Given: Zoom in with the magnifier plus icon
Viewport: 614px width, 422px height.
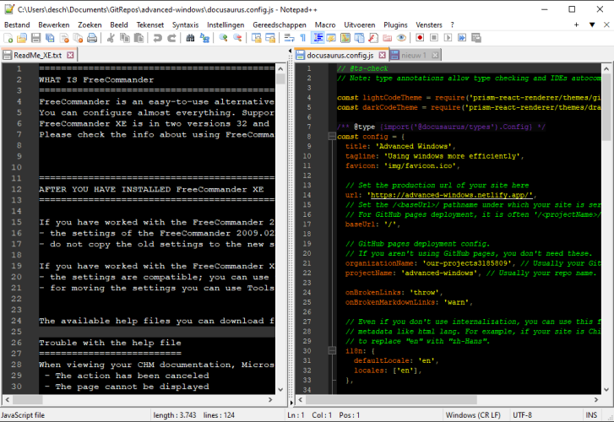Looking at the screenshot, I should (x=223, y=38).
